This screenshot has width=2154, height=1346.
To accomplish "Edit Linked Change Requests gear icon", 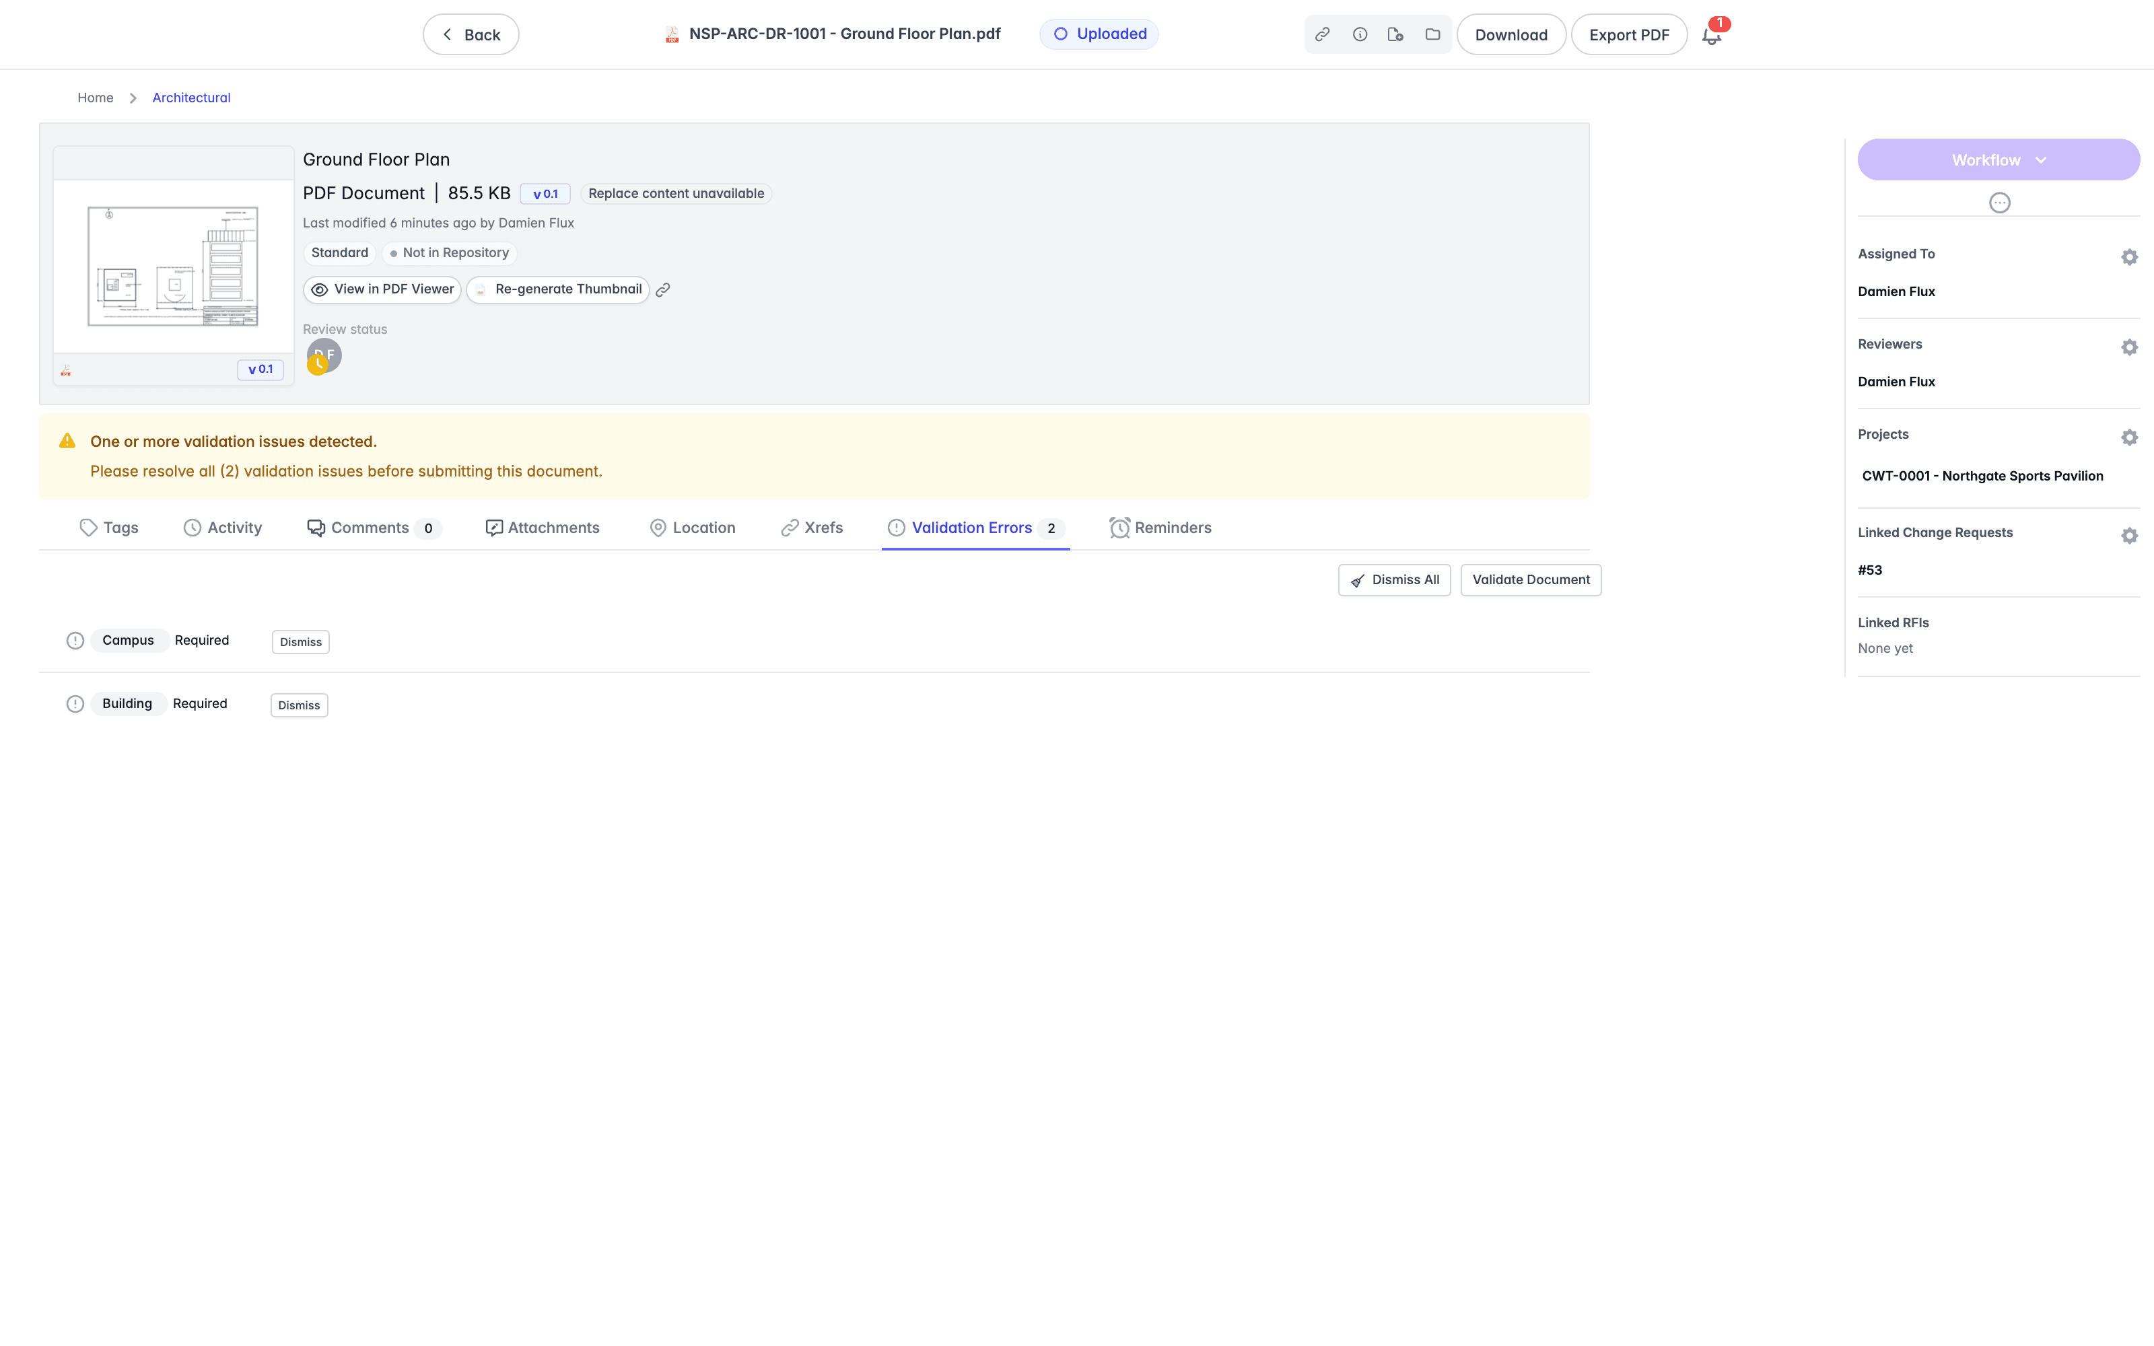I will pos(2129,536).
